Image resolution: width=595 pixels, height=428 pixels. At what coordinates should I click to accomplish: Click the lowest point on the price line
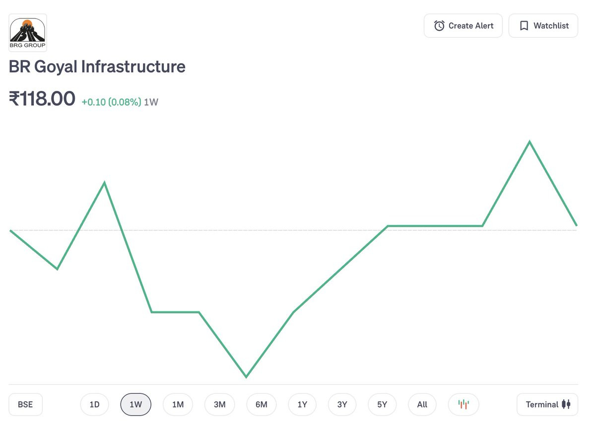[246, 377]
